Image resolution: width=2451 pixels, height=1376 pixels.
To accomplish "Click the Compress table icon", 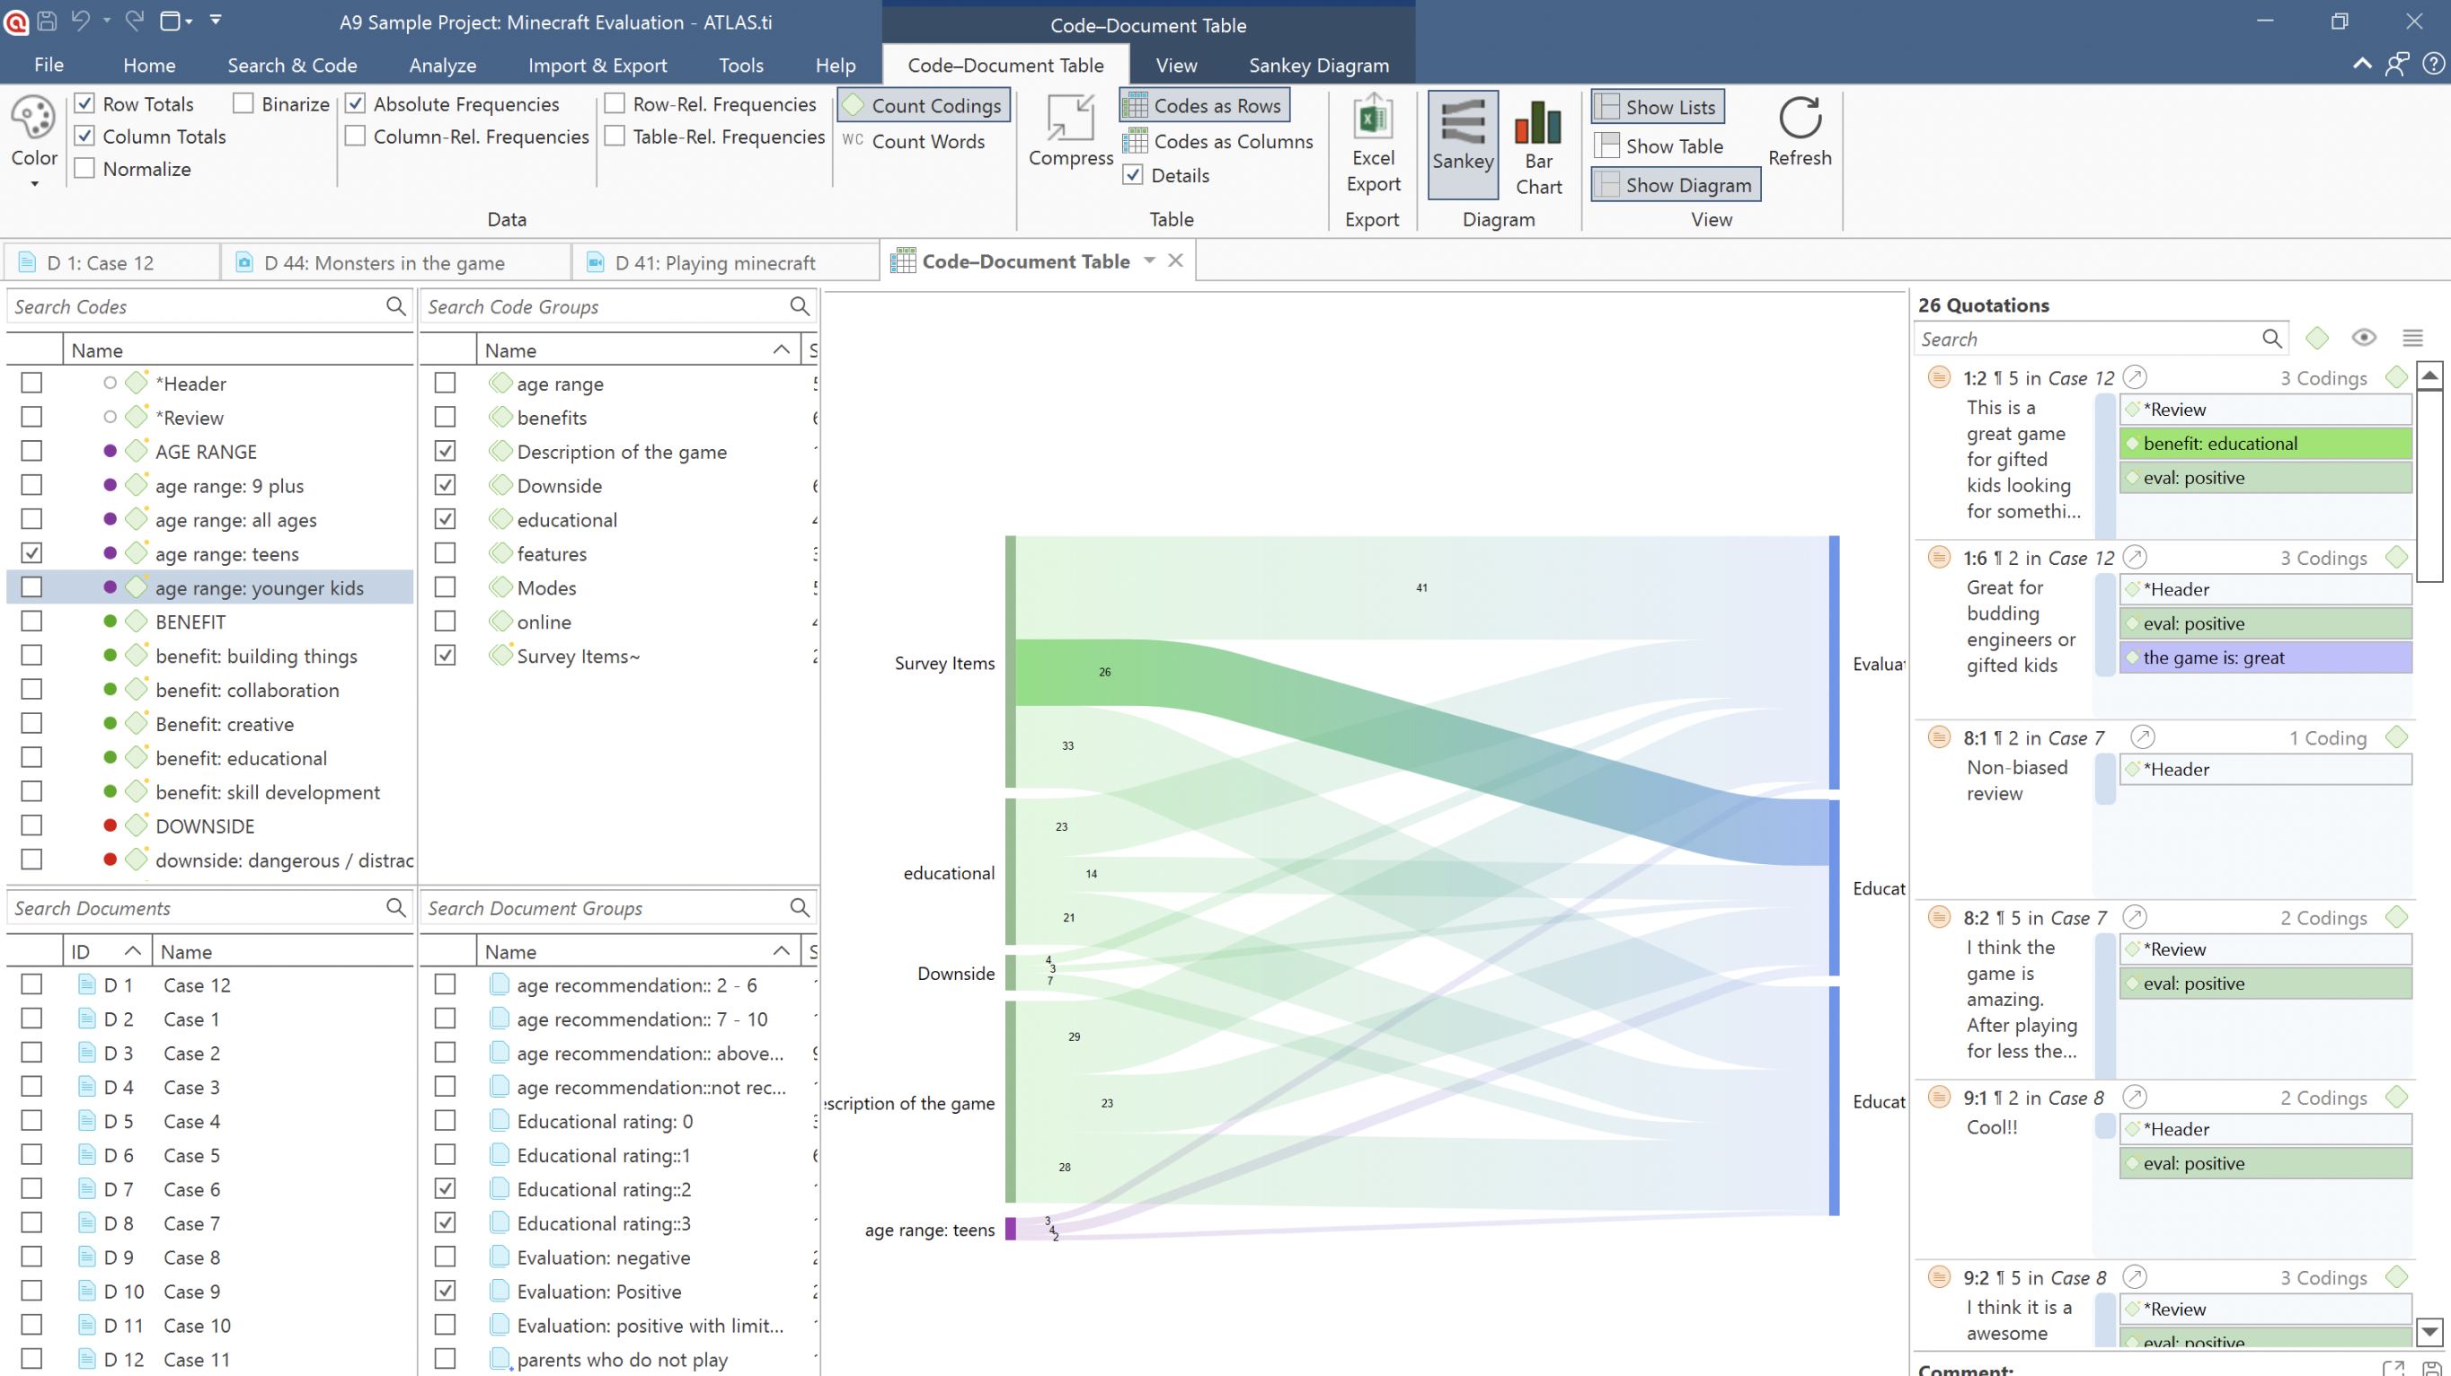I will coord(1069,119).
